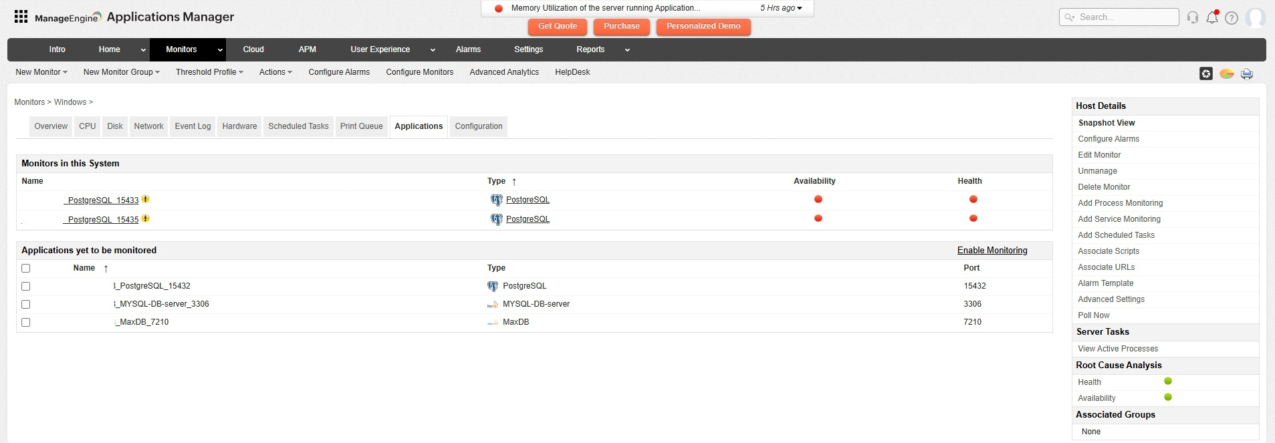
Task: Switch to the Scheduled Tasks tab
Action: click(298, 126)
